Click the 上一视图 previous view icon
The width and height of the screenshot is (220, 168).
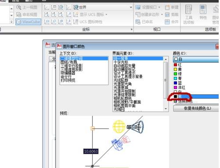tap(19, 7)
